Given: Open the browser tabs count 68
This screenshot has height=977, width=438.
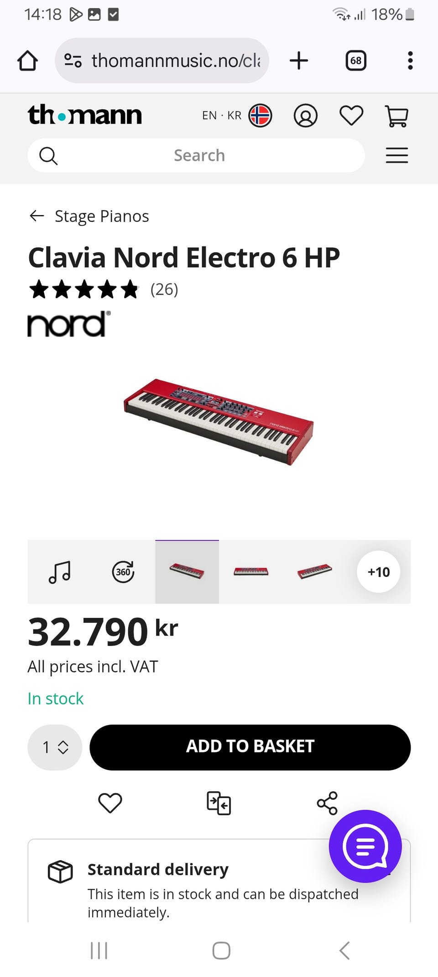Looking at the screenshot, I should (356, 61).
